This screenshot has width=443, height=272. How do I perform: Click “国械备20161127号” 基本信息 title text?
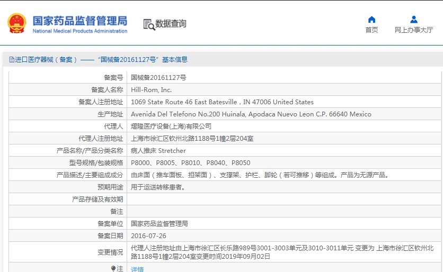143,60
